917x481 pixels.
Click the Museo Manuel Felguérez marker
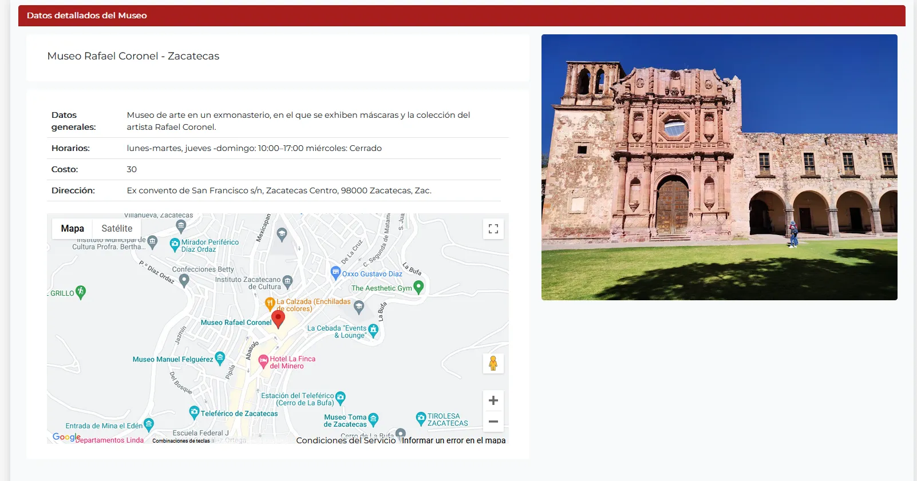click(220, 358)
